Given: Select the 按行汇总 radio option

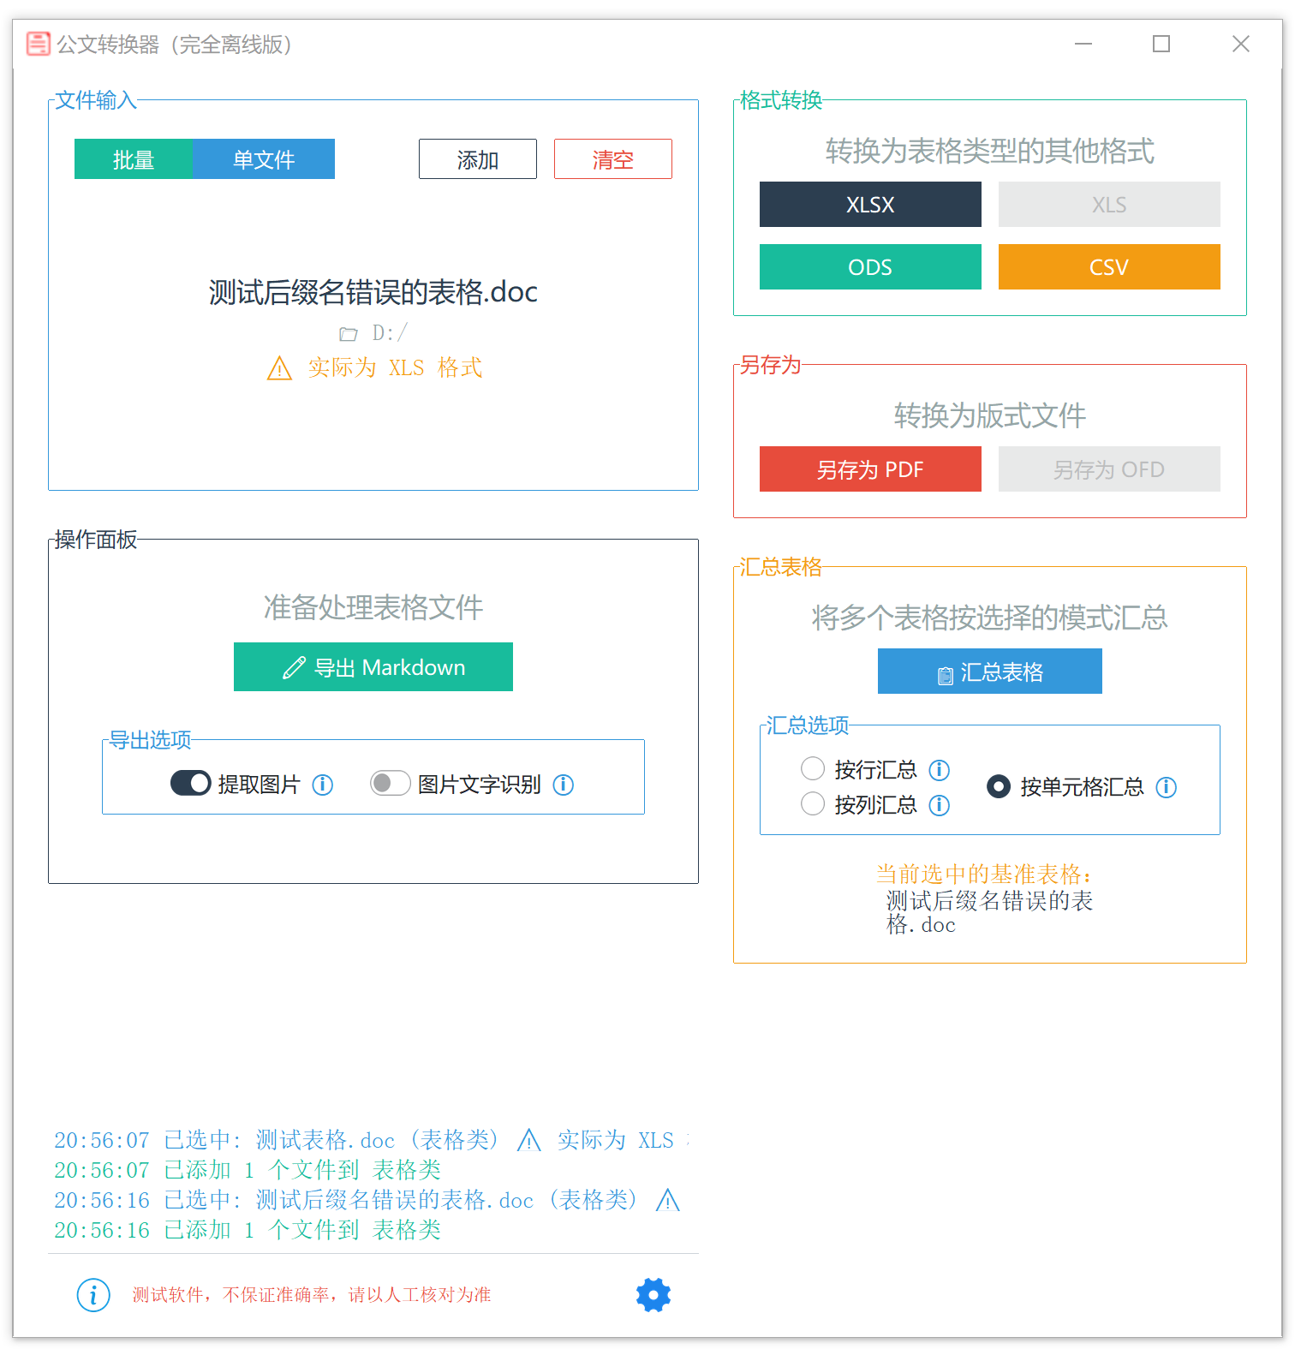Looking at the screenshot, I should click(813, 769).
